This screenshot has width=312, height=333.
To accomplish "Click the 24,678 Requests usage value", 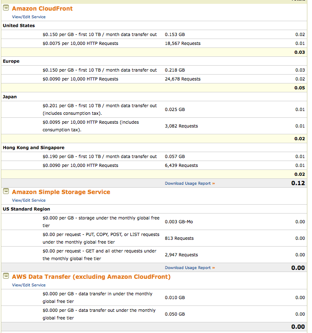I will [182, 79].
